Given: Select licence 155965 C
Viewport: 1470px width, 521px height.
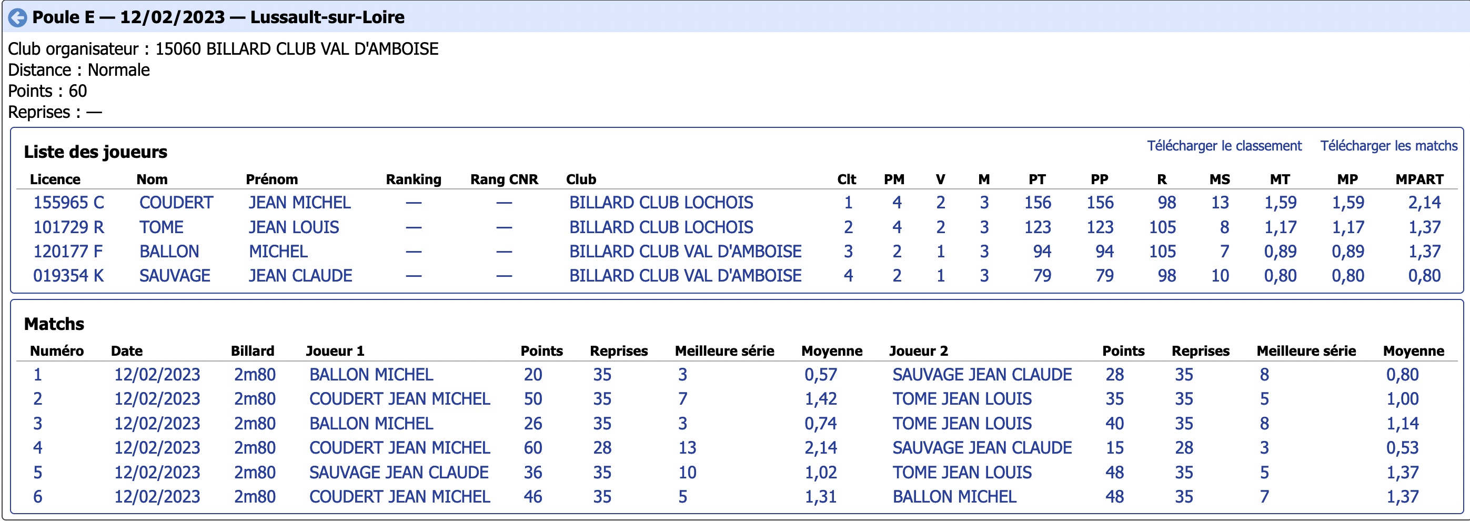Looking at the screenshot, I should (68, 203).
